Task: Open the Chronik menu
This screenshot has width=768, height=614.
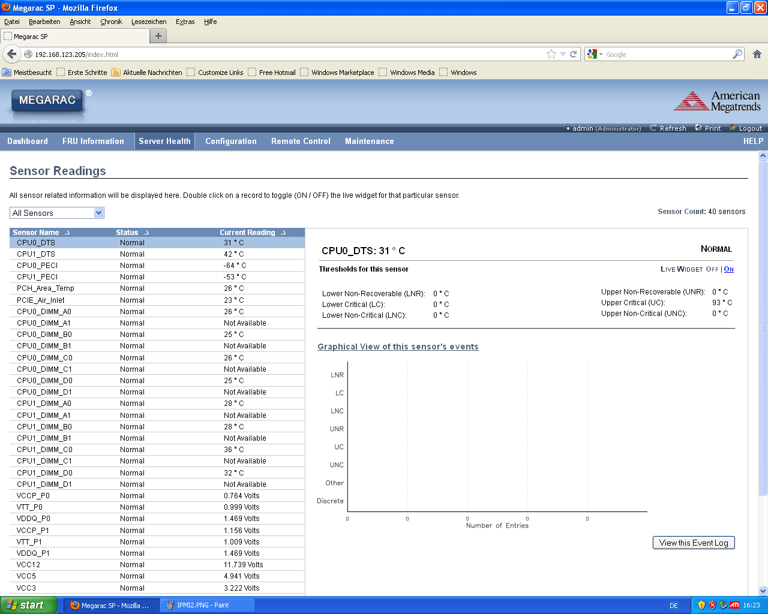Action: pyautogui.click(x=112, y=22)
